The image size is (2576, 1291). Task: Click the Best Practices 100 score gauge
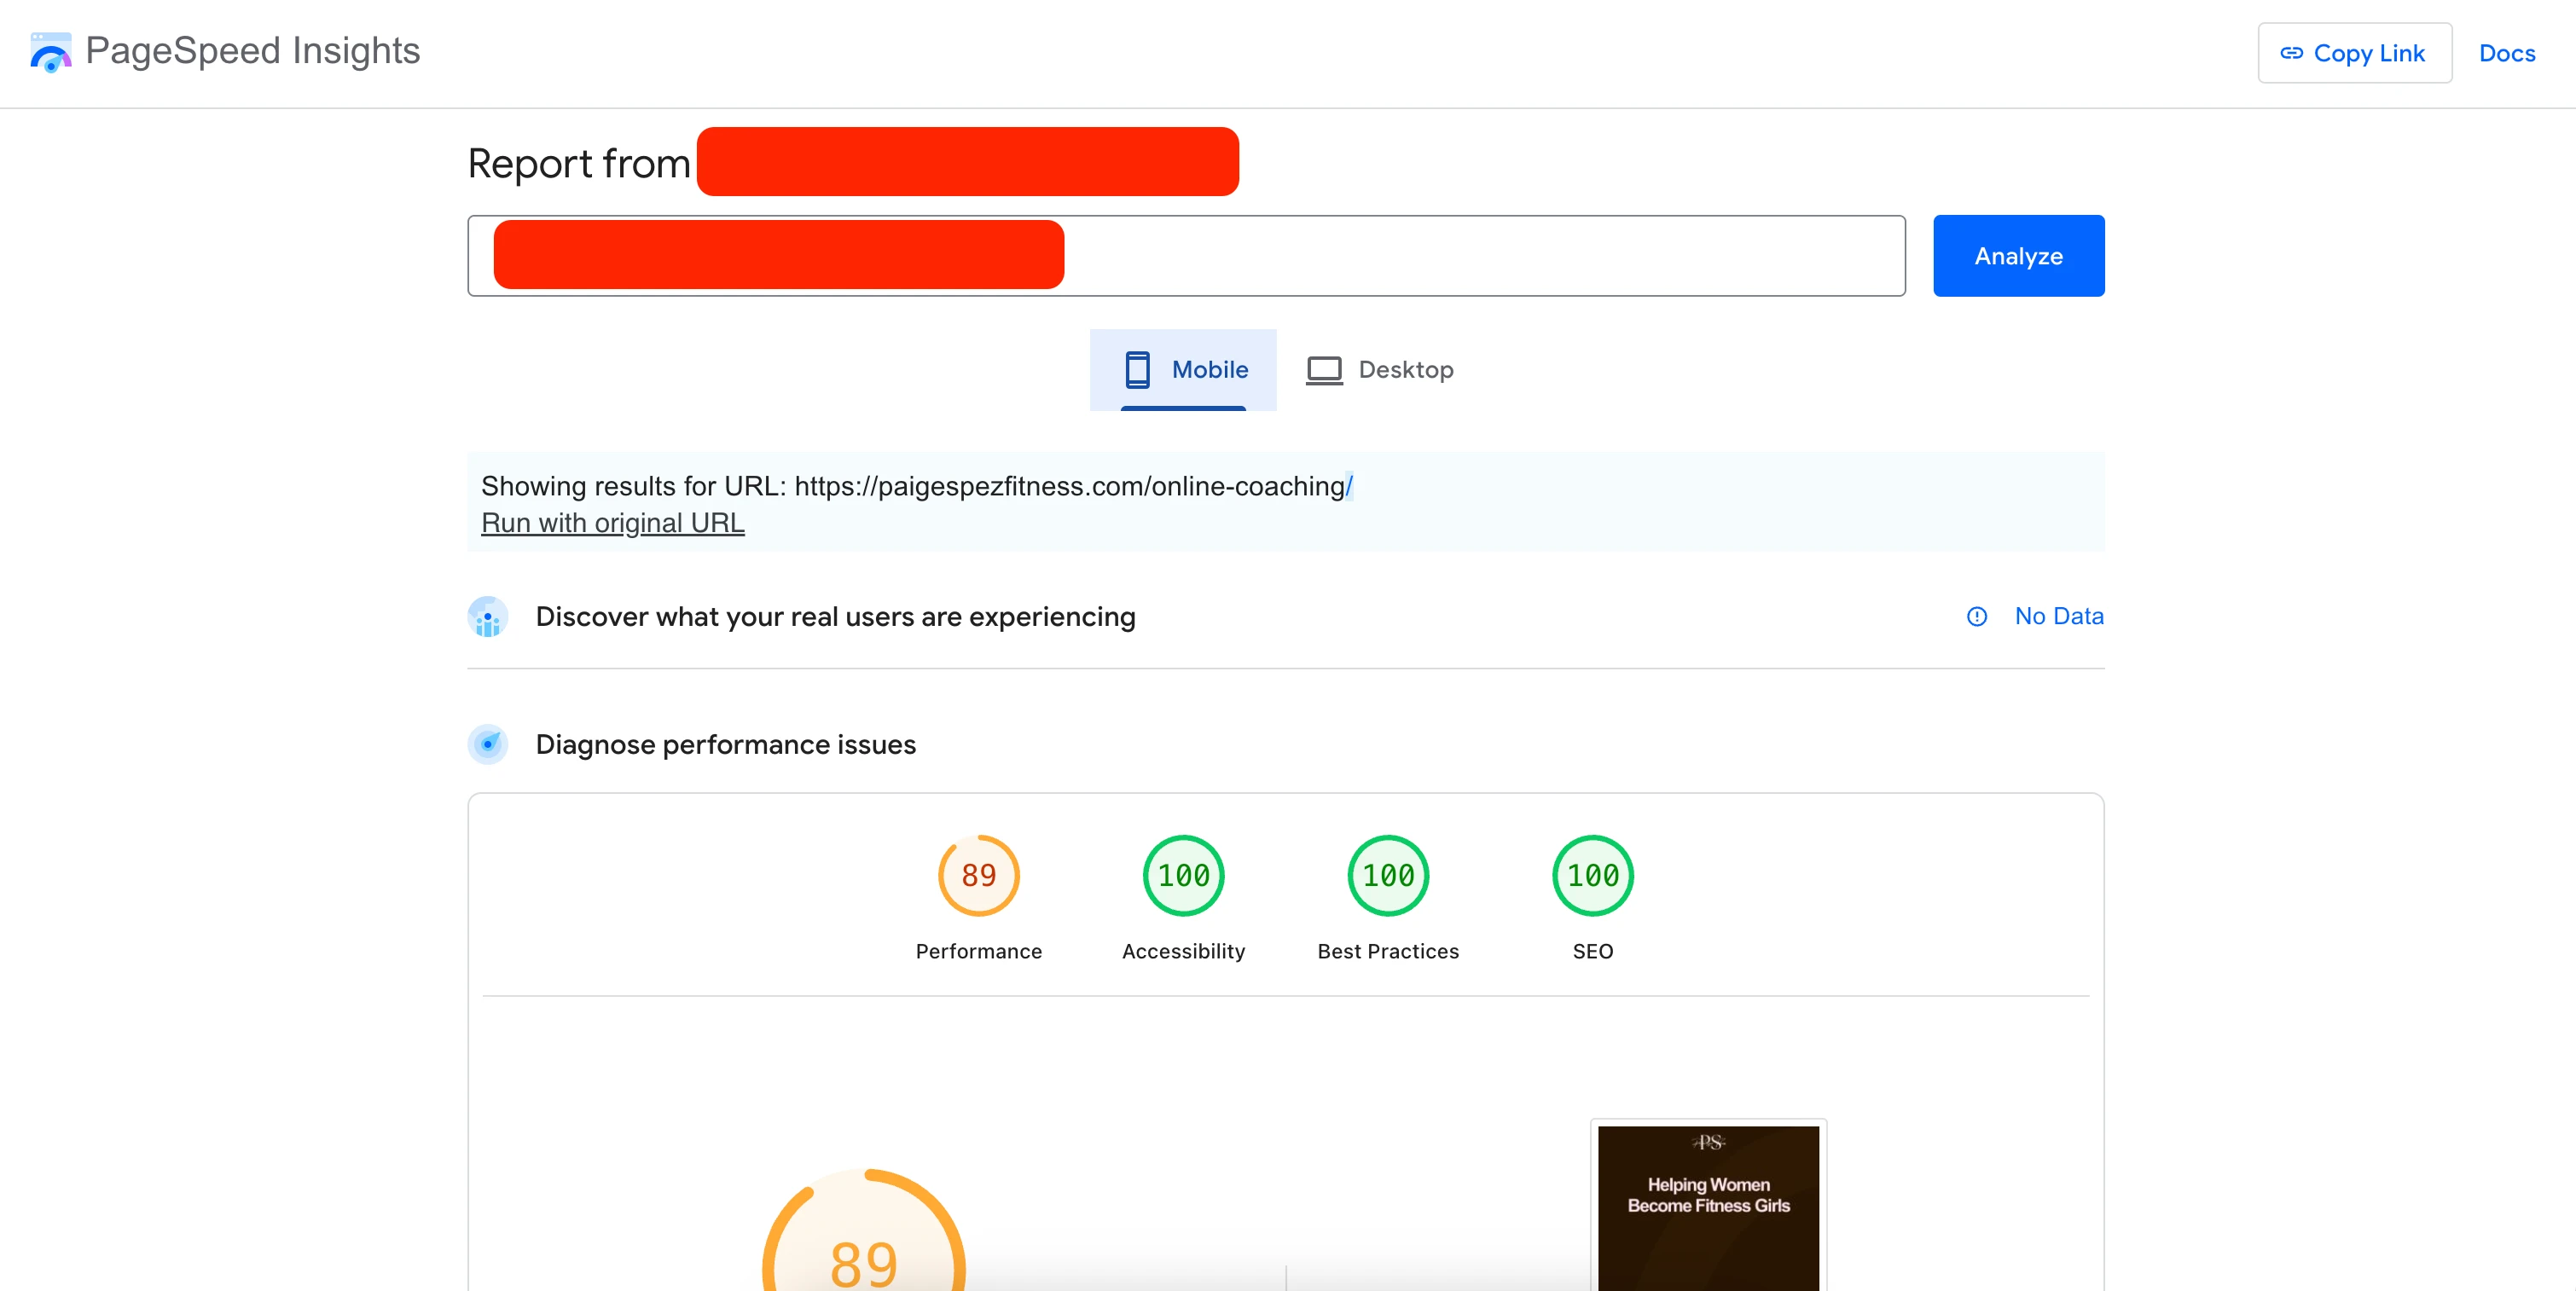click(x=1388, y=875)
